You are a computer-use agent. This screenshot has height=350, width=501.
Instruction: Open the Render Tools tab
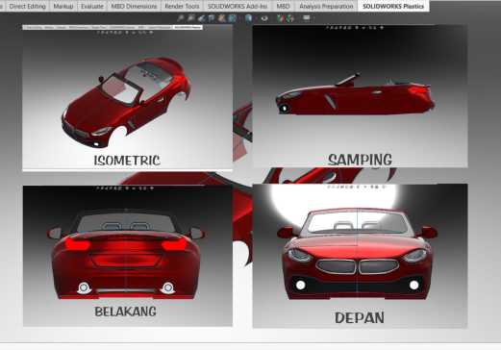click(x=182, y=6)
